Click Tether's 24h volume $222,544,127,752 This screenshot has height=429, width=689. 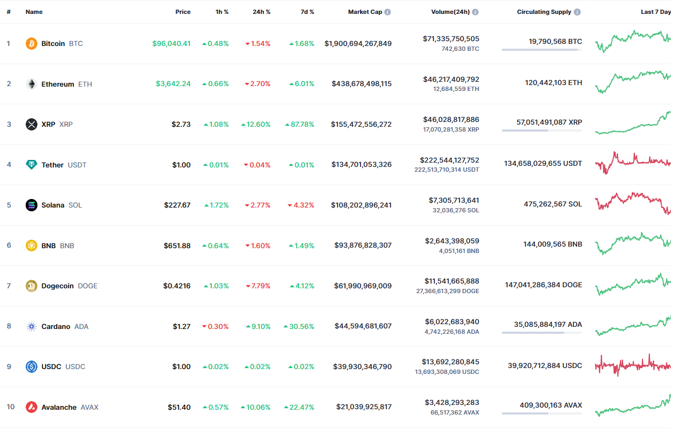pyautogui.click(x=450, y=160)
